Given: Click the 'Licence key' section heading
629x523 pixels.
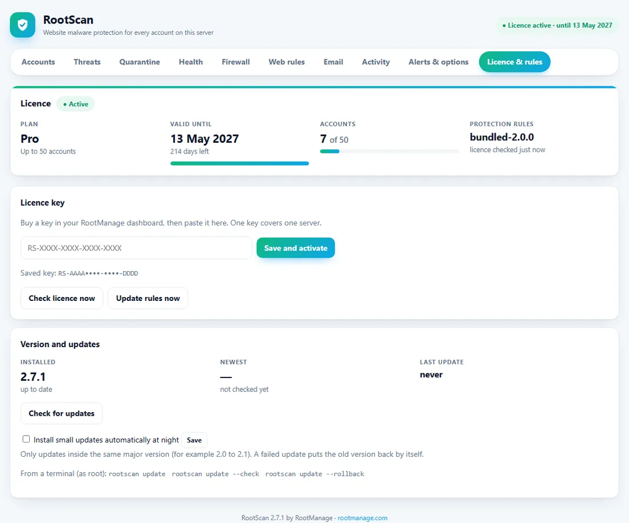Looking at the screenshot, I should tap(42, 203).
